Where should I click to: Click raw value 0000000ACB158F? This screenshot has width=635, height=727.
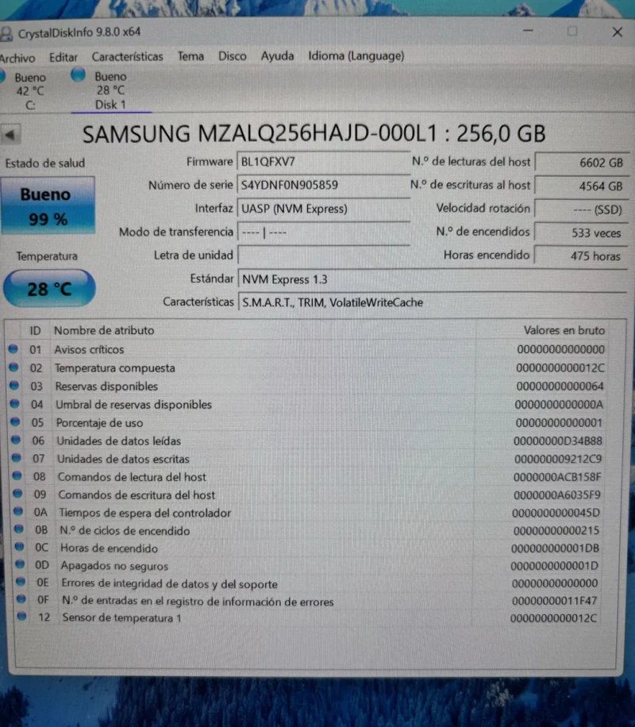coord(557,477)
